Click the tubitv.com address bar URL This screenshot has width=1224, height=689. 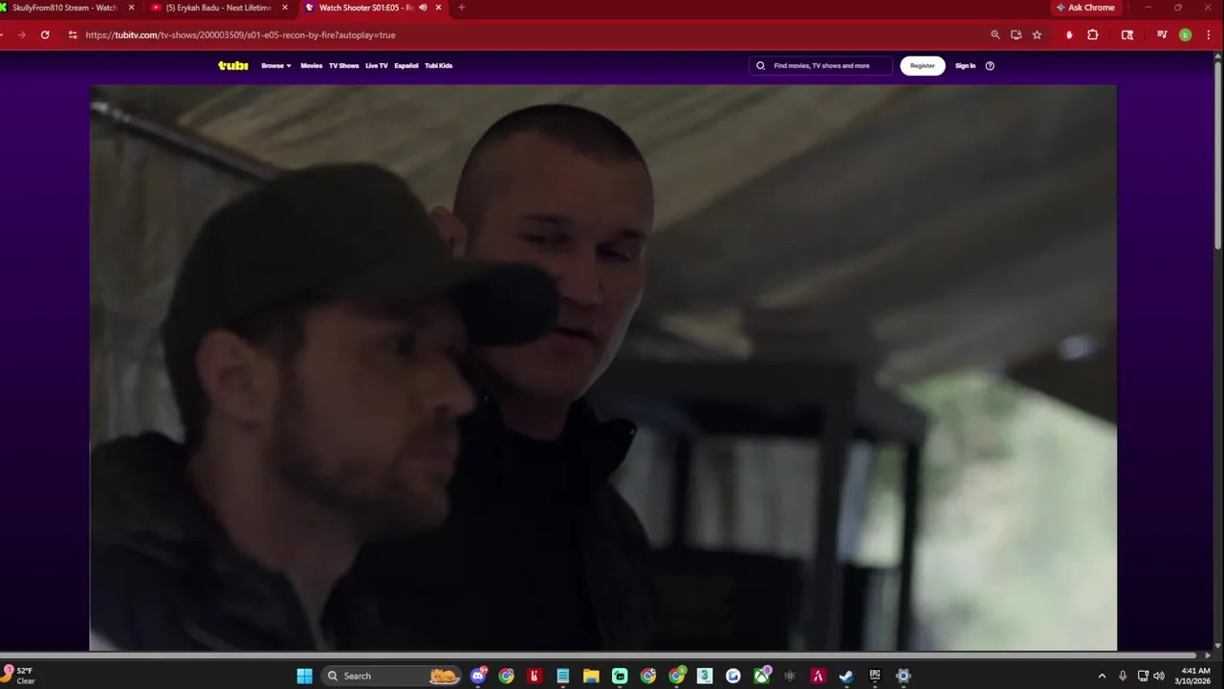pos(240,34)
